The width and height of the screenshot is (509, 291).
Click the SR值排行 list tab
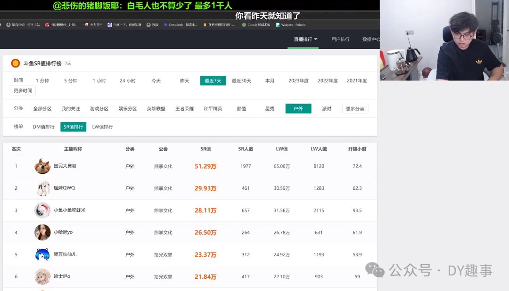[x=74, y=127]
